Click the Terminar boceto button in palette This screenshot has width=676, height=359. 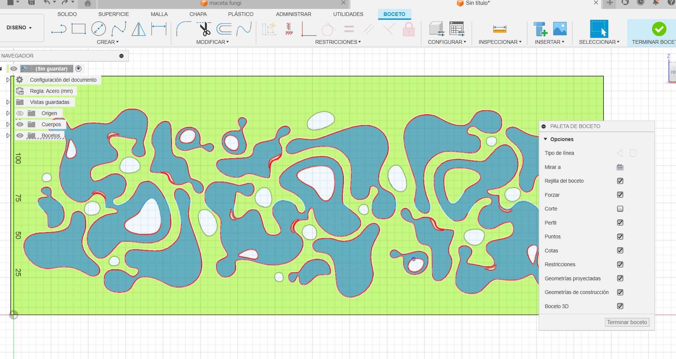pyautogui.click(x=627, y=322)
